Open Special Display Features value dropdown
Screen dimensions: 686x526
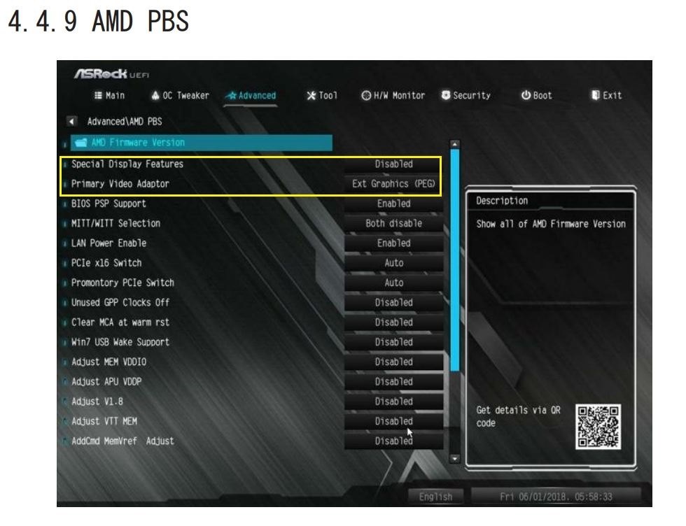pyautogui.click(x=393, y=164)
